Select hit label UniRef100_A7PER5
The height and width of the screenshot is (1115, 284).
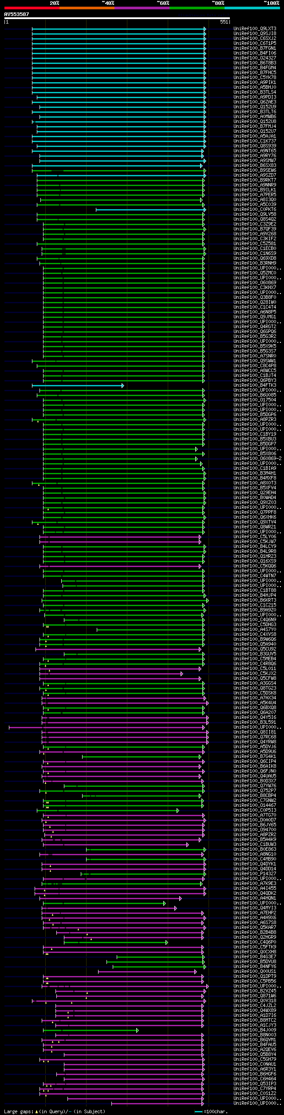(255, 195)
